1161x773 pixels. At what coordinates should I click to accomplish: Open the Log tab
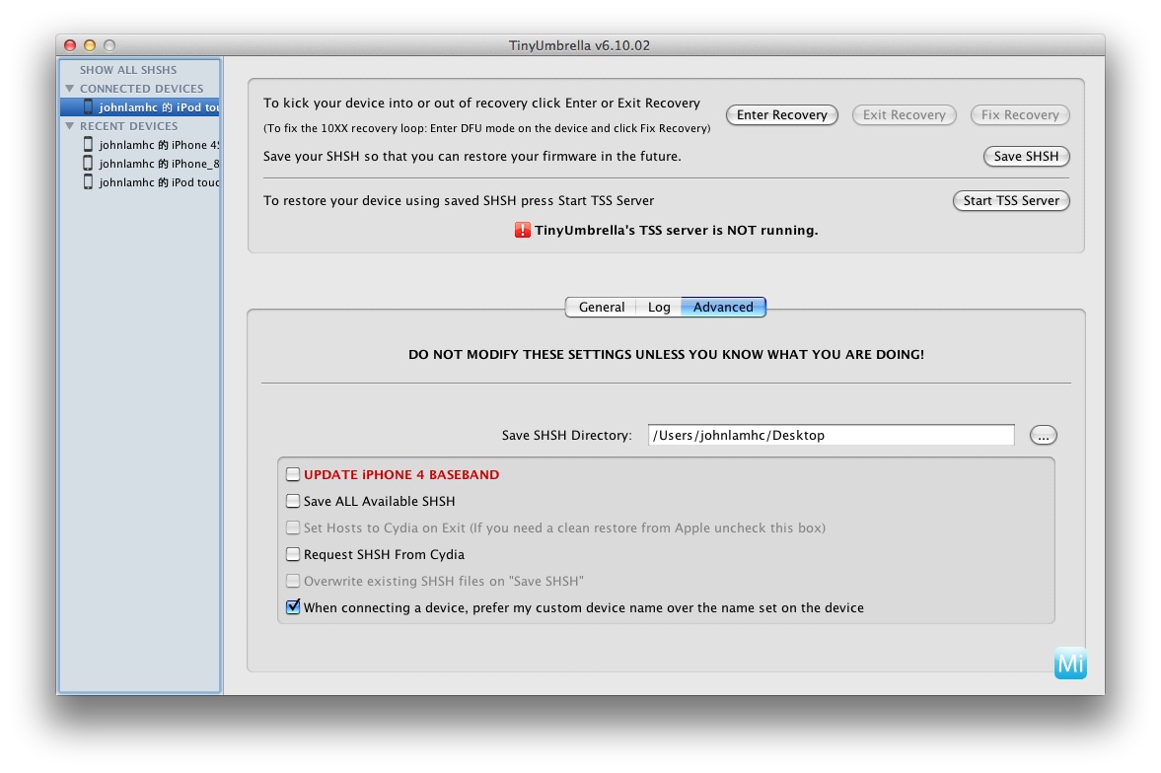[x=659, y=308]
